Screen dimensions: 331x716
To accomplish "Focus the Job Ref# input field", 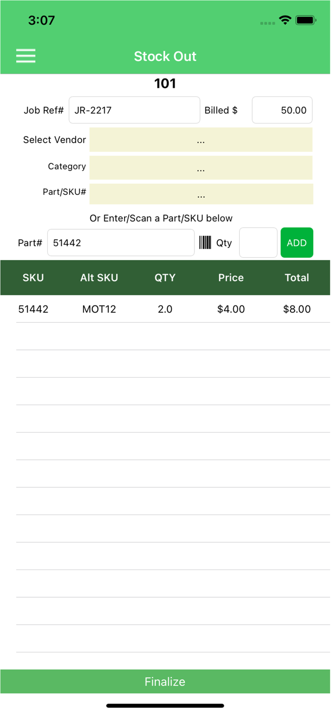I will [x=134, y=110].
